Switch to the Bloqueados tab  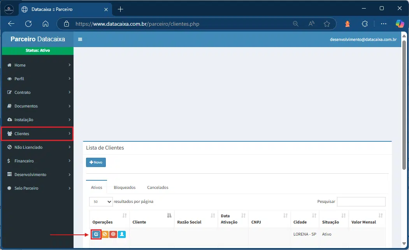[125, 187]
